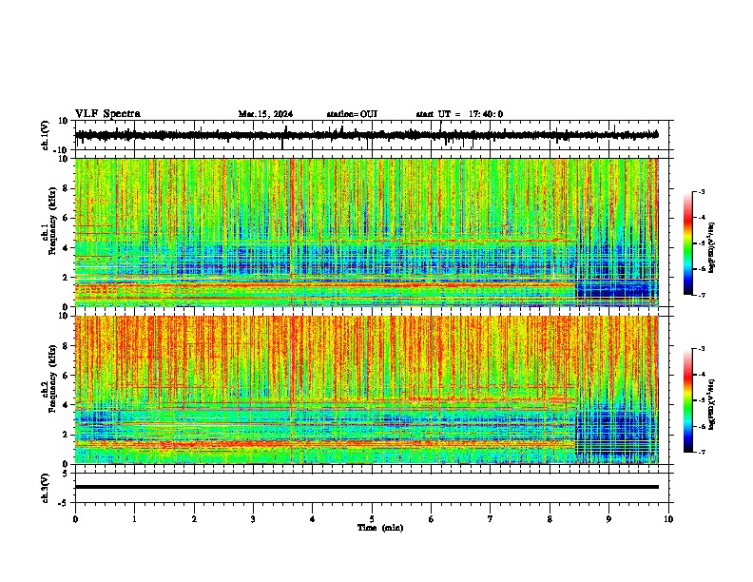This screenshot has width=753, height=582.
Task: Click time axis tick label "9"
Action: coord(608,519)
